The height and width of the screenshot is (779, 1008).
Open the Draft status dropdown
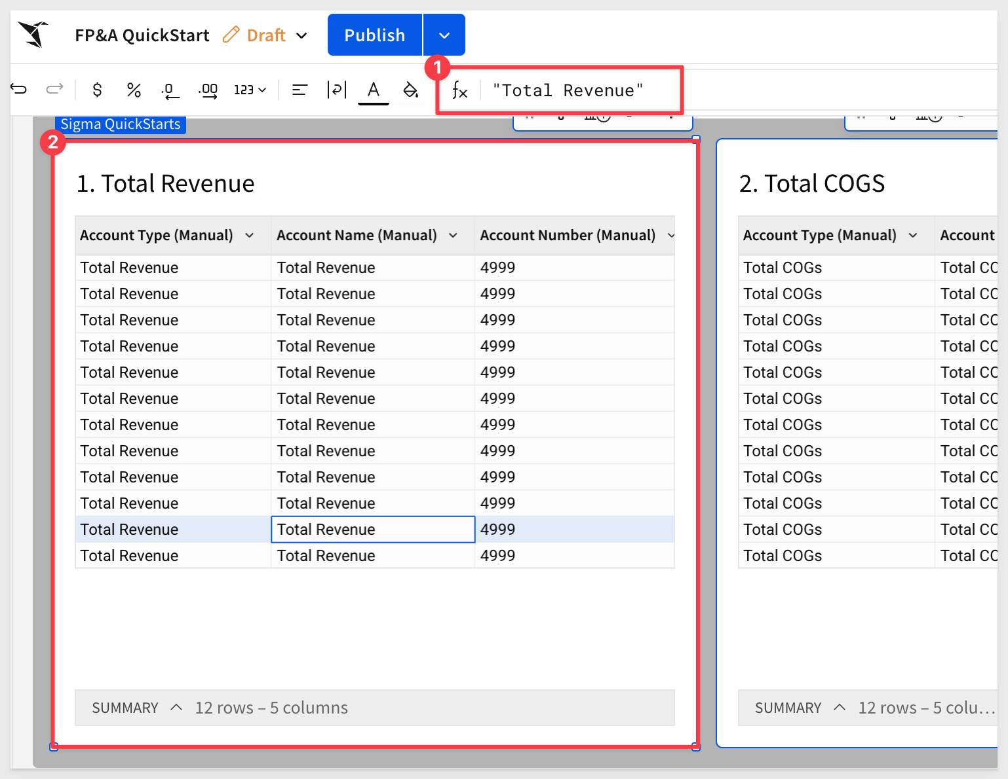click(301, 35)
